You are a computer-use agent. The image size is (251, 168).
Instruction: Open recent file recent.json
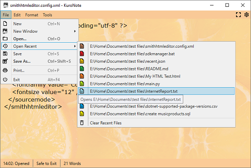point(156,61)
